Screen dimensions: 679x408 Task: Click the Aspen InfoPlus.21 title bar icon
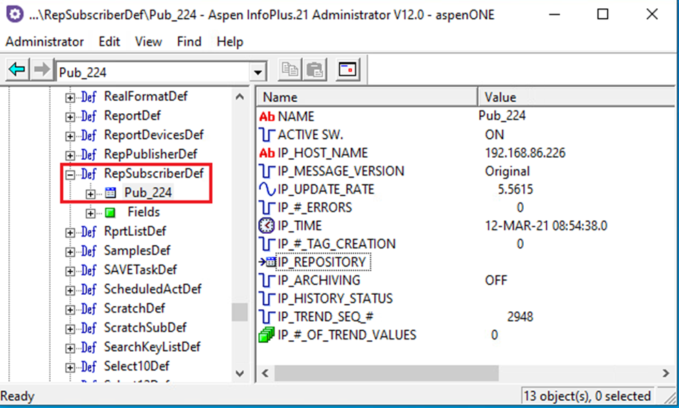[14, 14]
